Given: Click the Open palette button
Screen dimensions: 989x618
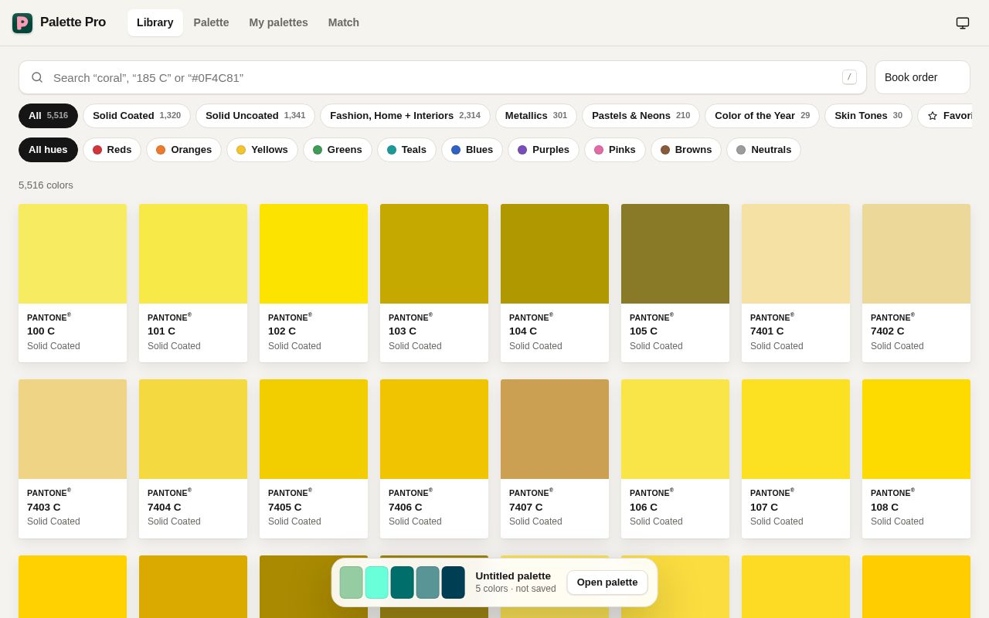Looking at the screenshot, I should tap(607, 582).
